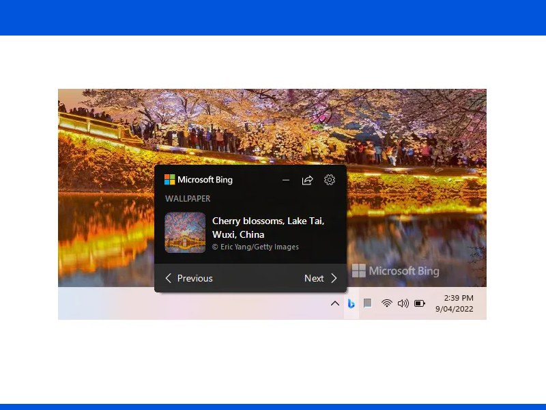Click the cherry blossom wallpaper thumbnail
Image resolution: width=546 pixels, height=410 pixels.
pos(185,232)
